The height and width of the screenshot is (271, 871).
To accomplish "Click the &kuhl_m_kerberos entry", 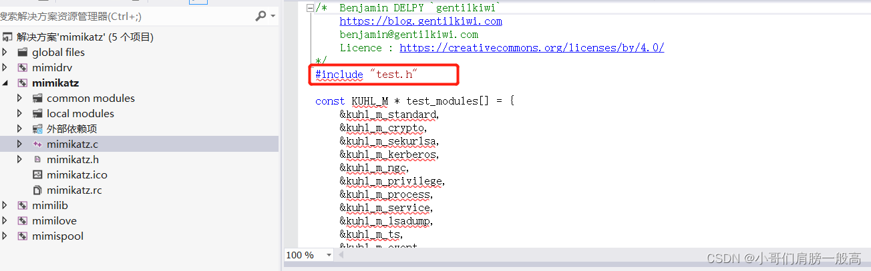I will pos(389,154).
